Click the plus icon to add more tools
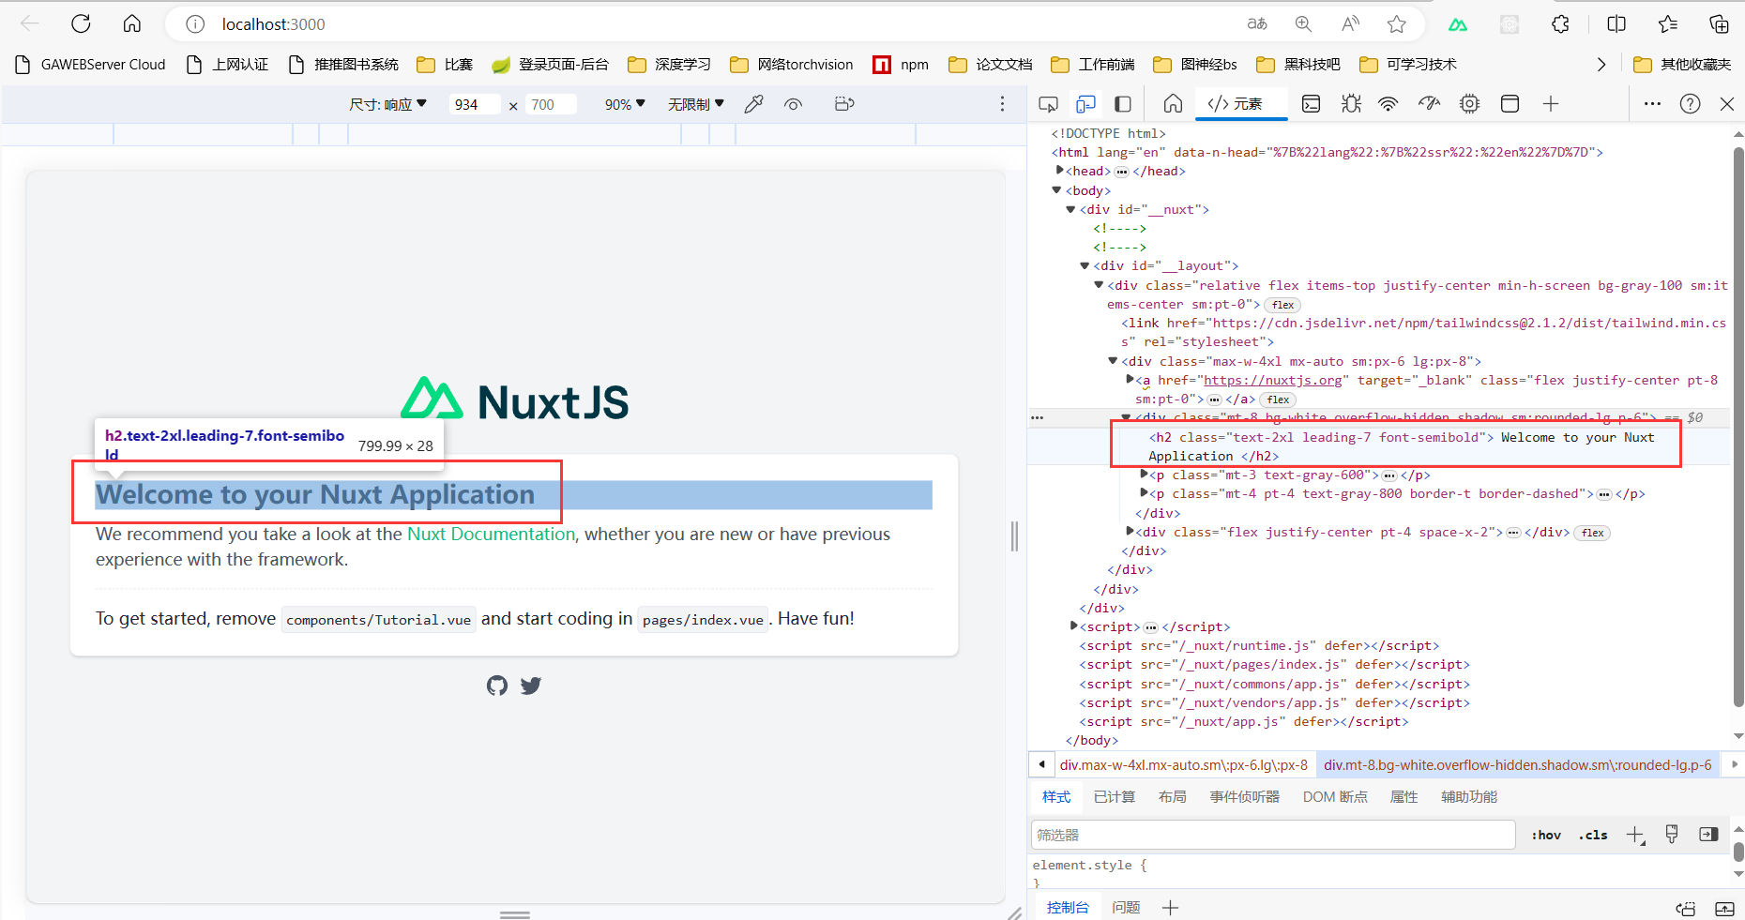This screenshot has width=1745, height=920. 1551,104
